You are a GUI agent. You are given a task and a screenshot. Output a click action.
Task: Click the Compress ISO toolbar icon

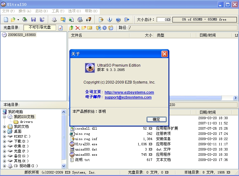tap(63, 20)
